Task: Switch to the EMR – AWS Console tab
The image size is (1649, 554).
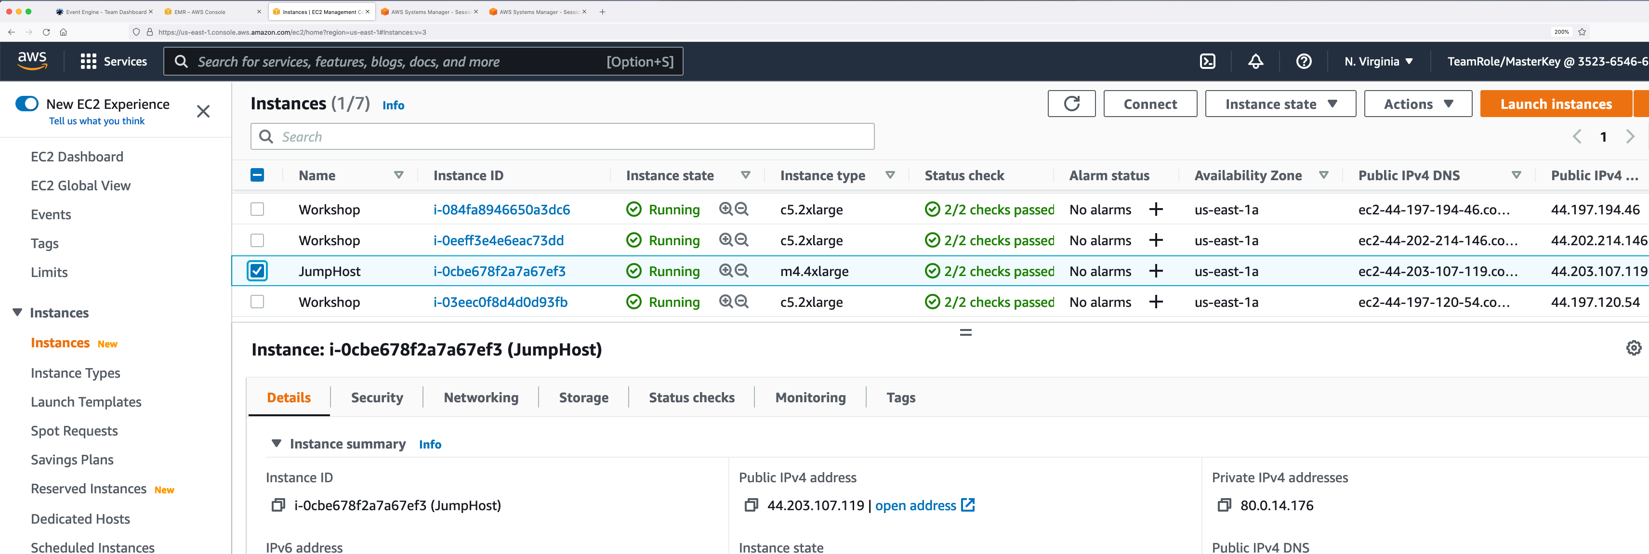Action: (212, 12)
